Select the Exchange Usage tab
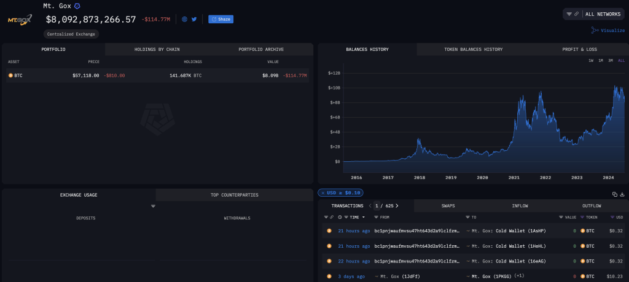The width and height of the screenshot is (629, 282). coord(79,195)
